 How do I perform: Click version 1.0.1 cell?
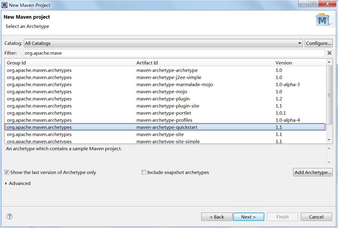281,113
